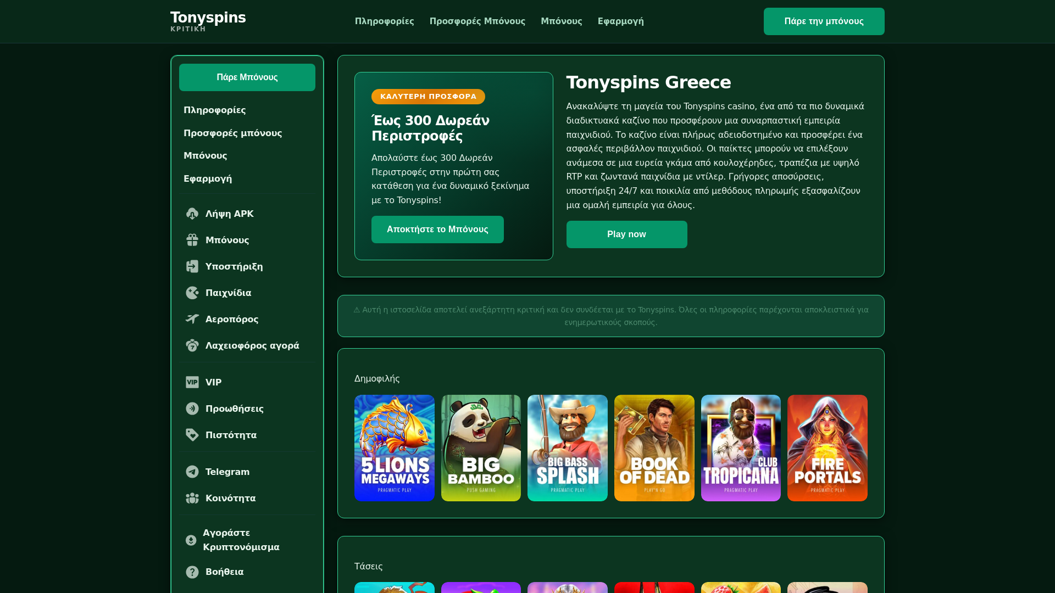Open the Fire Portals game thumbnail
Screen dimensions: 1055x593
click(828, 448)
